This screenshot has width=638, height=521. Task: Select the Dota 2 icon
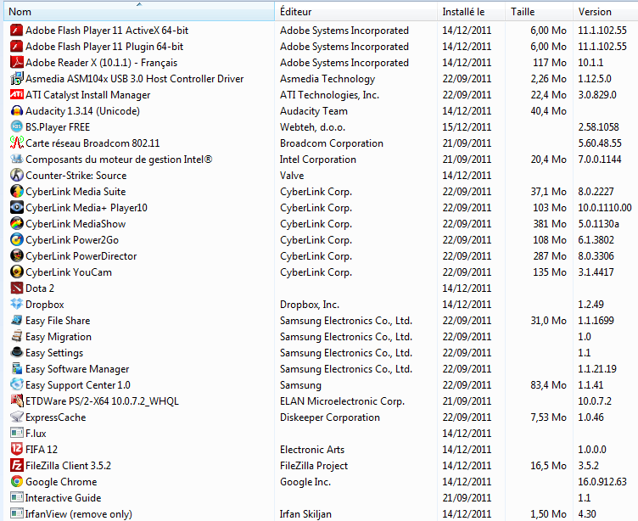point(17,289)
